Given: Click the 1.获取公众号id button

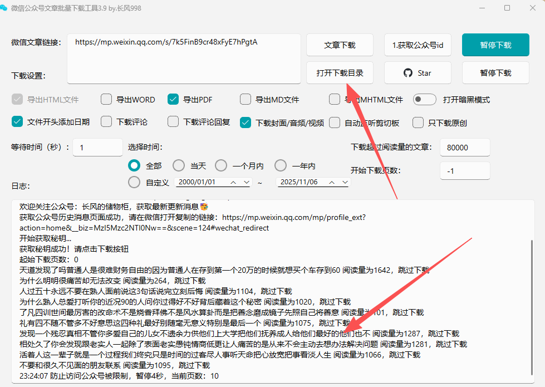Looking at the screenshot, I should click(x=418, y=45).
